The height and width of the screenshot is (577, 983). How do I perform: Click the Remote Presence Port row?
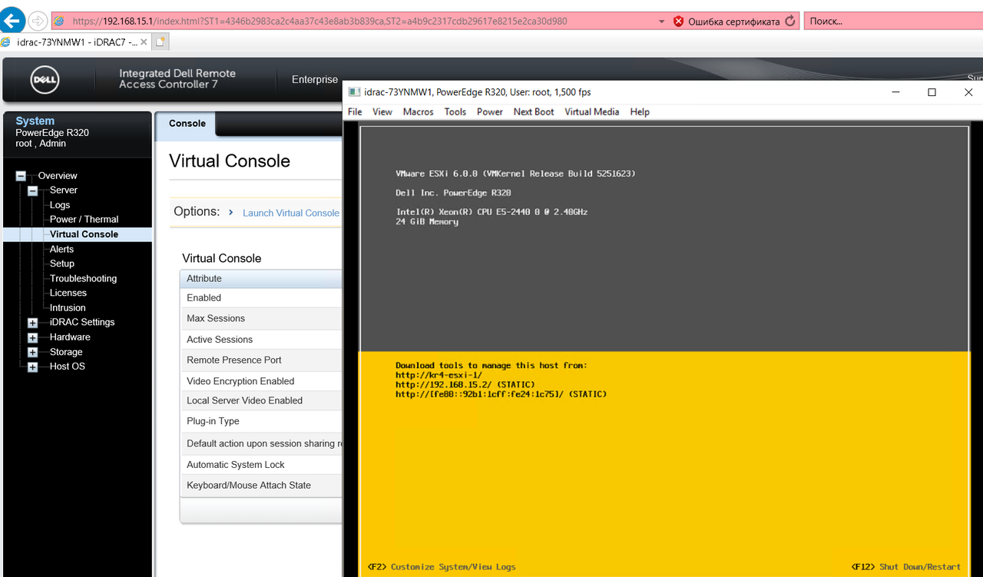click(261, 360)
